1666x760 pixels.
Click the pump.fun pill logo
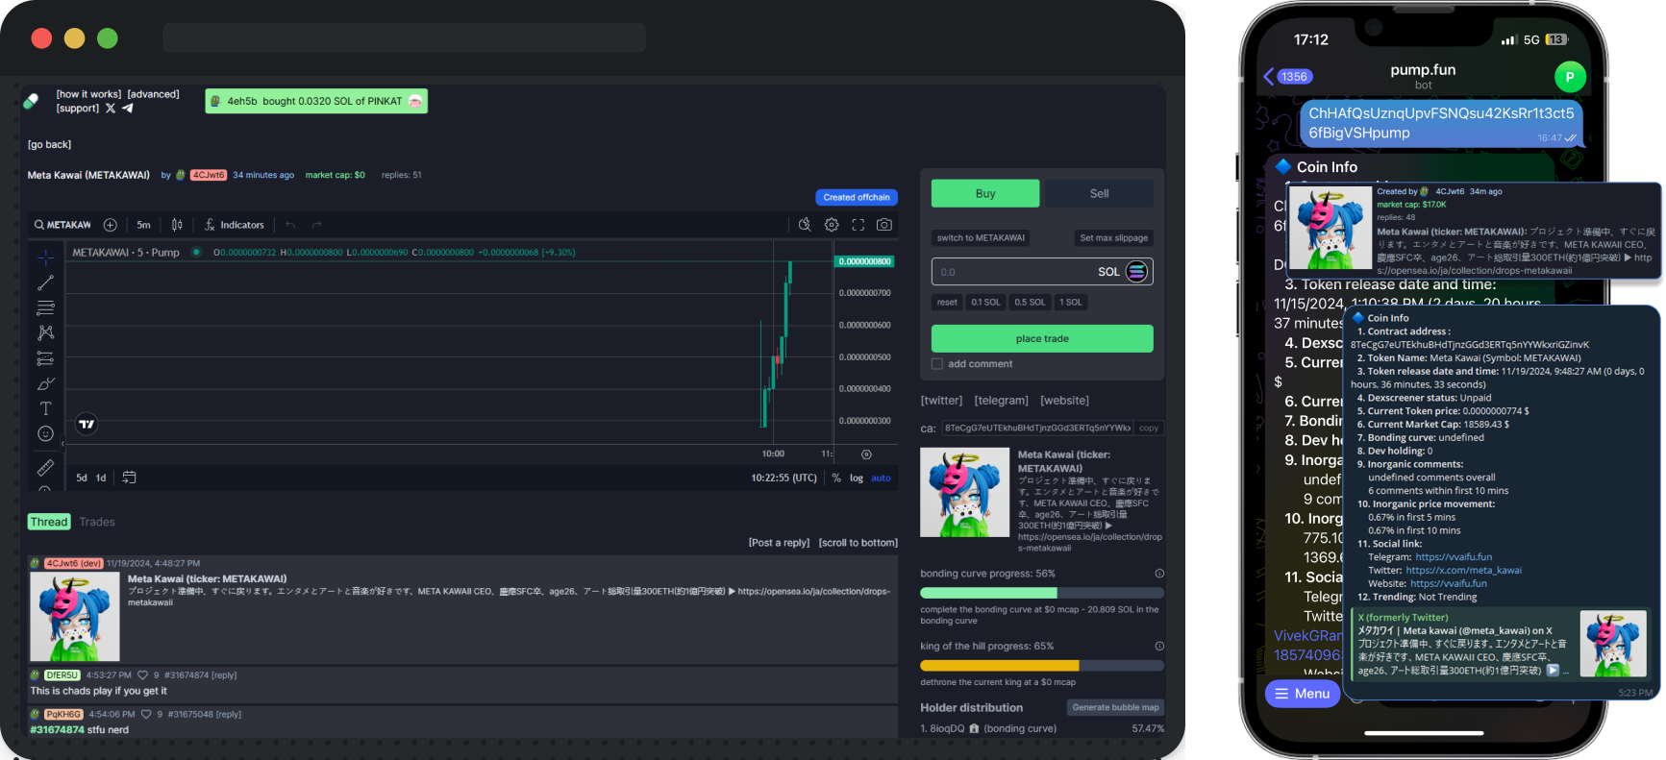pyautogui.click(x=31, y=101)
